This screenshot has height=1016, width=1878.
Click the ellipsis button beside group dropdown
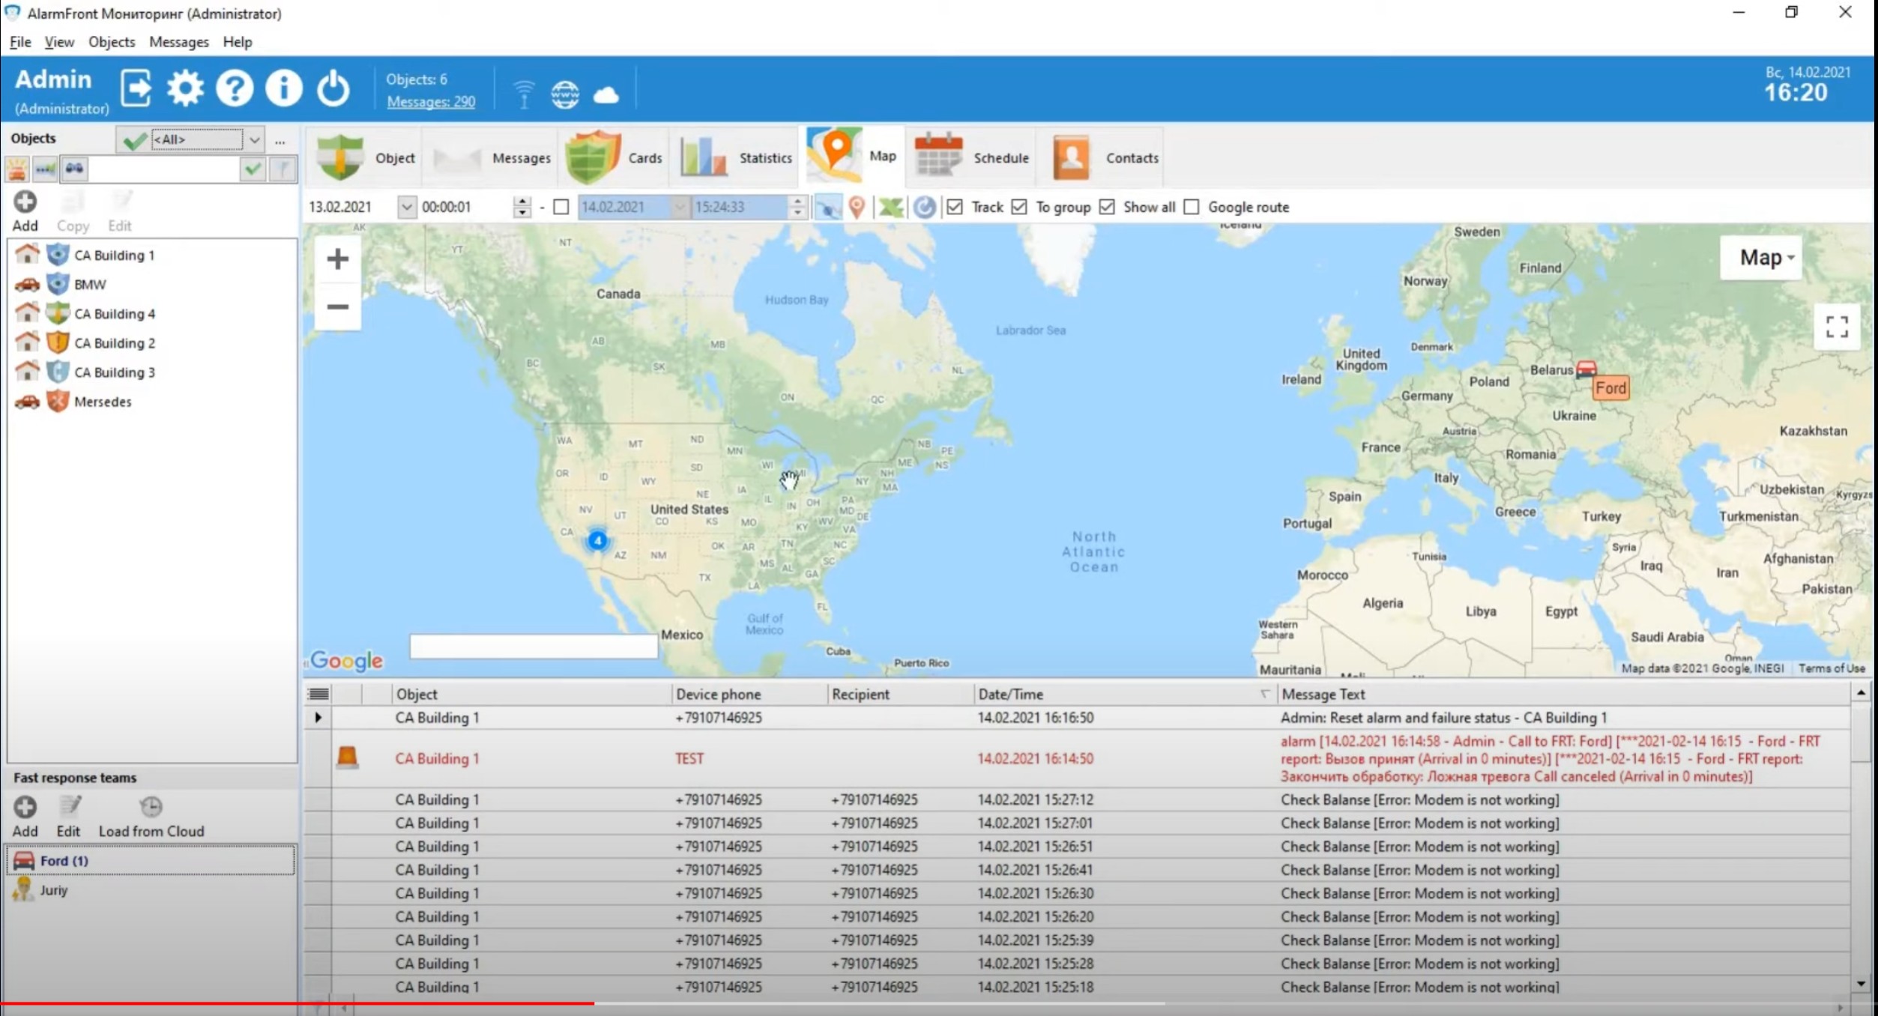(x=280, y=140)
